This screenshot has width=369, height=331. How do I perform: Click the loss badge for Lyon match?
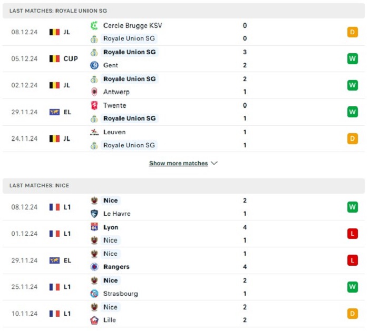[352, 234]
